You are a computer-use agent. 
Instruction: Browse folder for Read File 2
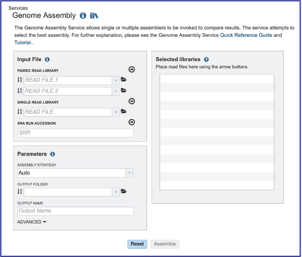point(124,90)
